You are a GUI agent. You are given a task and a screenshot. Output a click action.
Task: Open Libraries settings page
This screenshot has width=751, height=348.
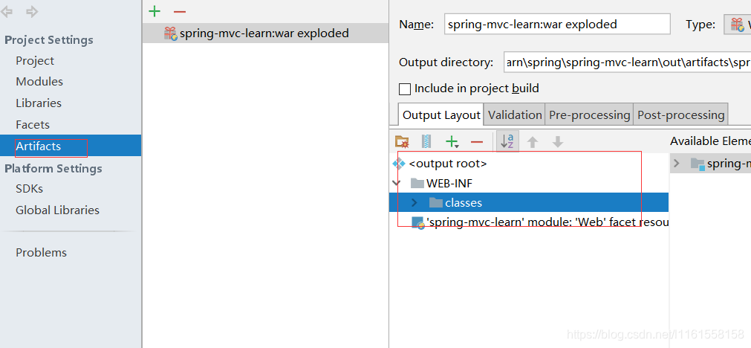[39, 103]
